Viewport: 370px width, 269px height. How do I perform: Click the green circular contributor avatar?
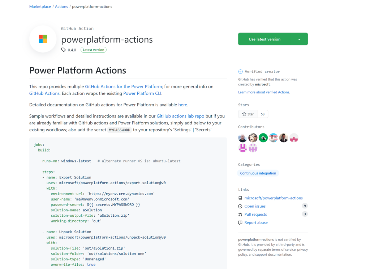pyautogui.click(x=263, y=138)
